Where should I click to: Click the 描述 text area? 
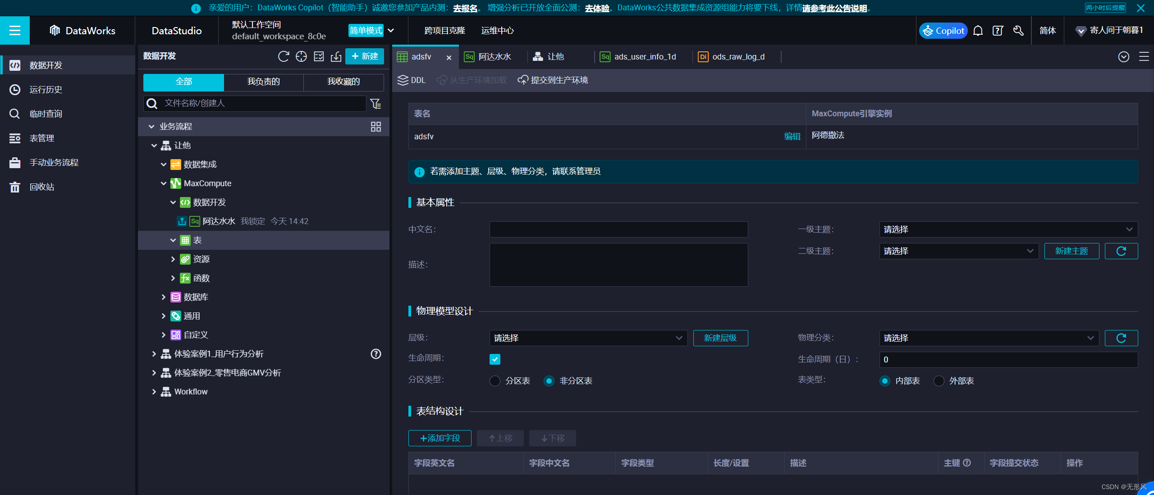(x=618, y=265)
